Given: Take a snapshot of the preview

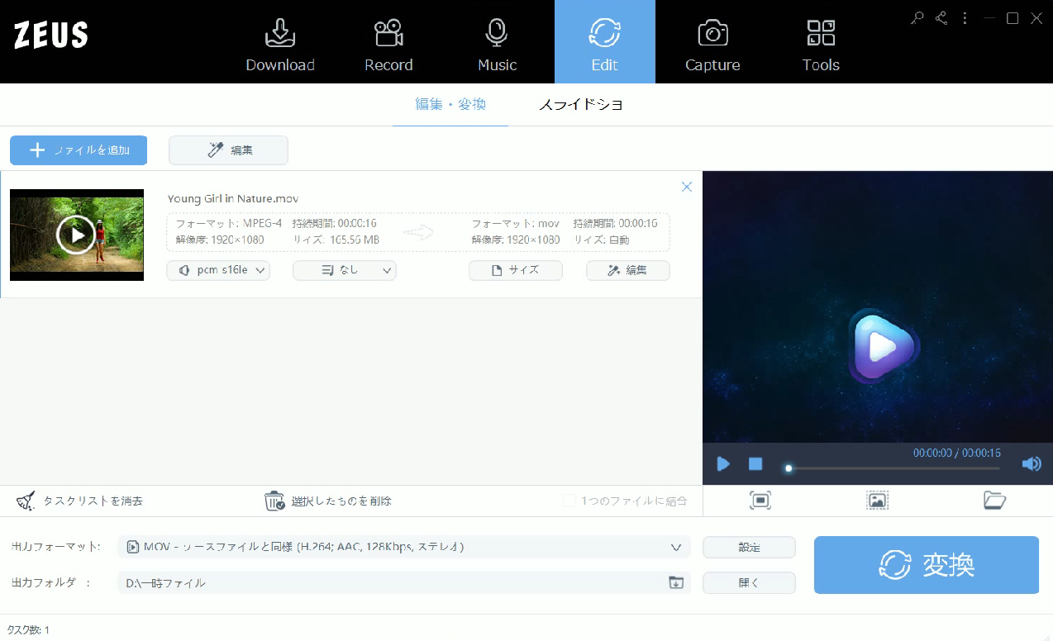Looking at the screenshot, I should [x=877, y=500].
